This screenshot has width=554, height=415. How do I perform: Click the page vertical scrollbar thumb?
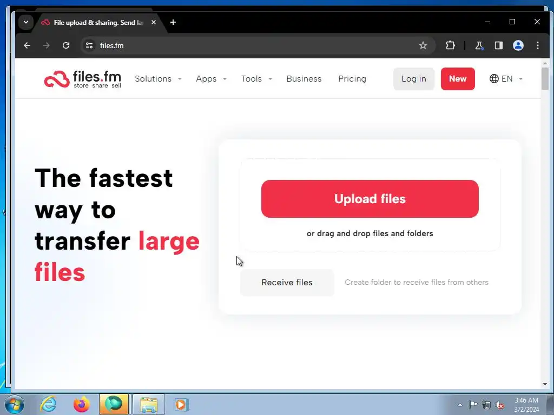pyautogui.click(x=545, y=78)
